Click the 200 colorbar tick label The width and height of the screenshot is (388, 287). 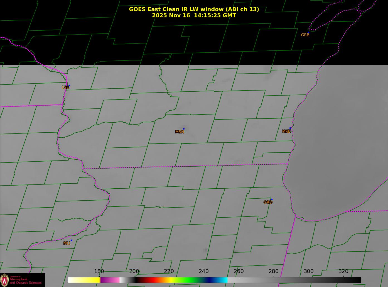click(134, 271)
